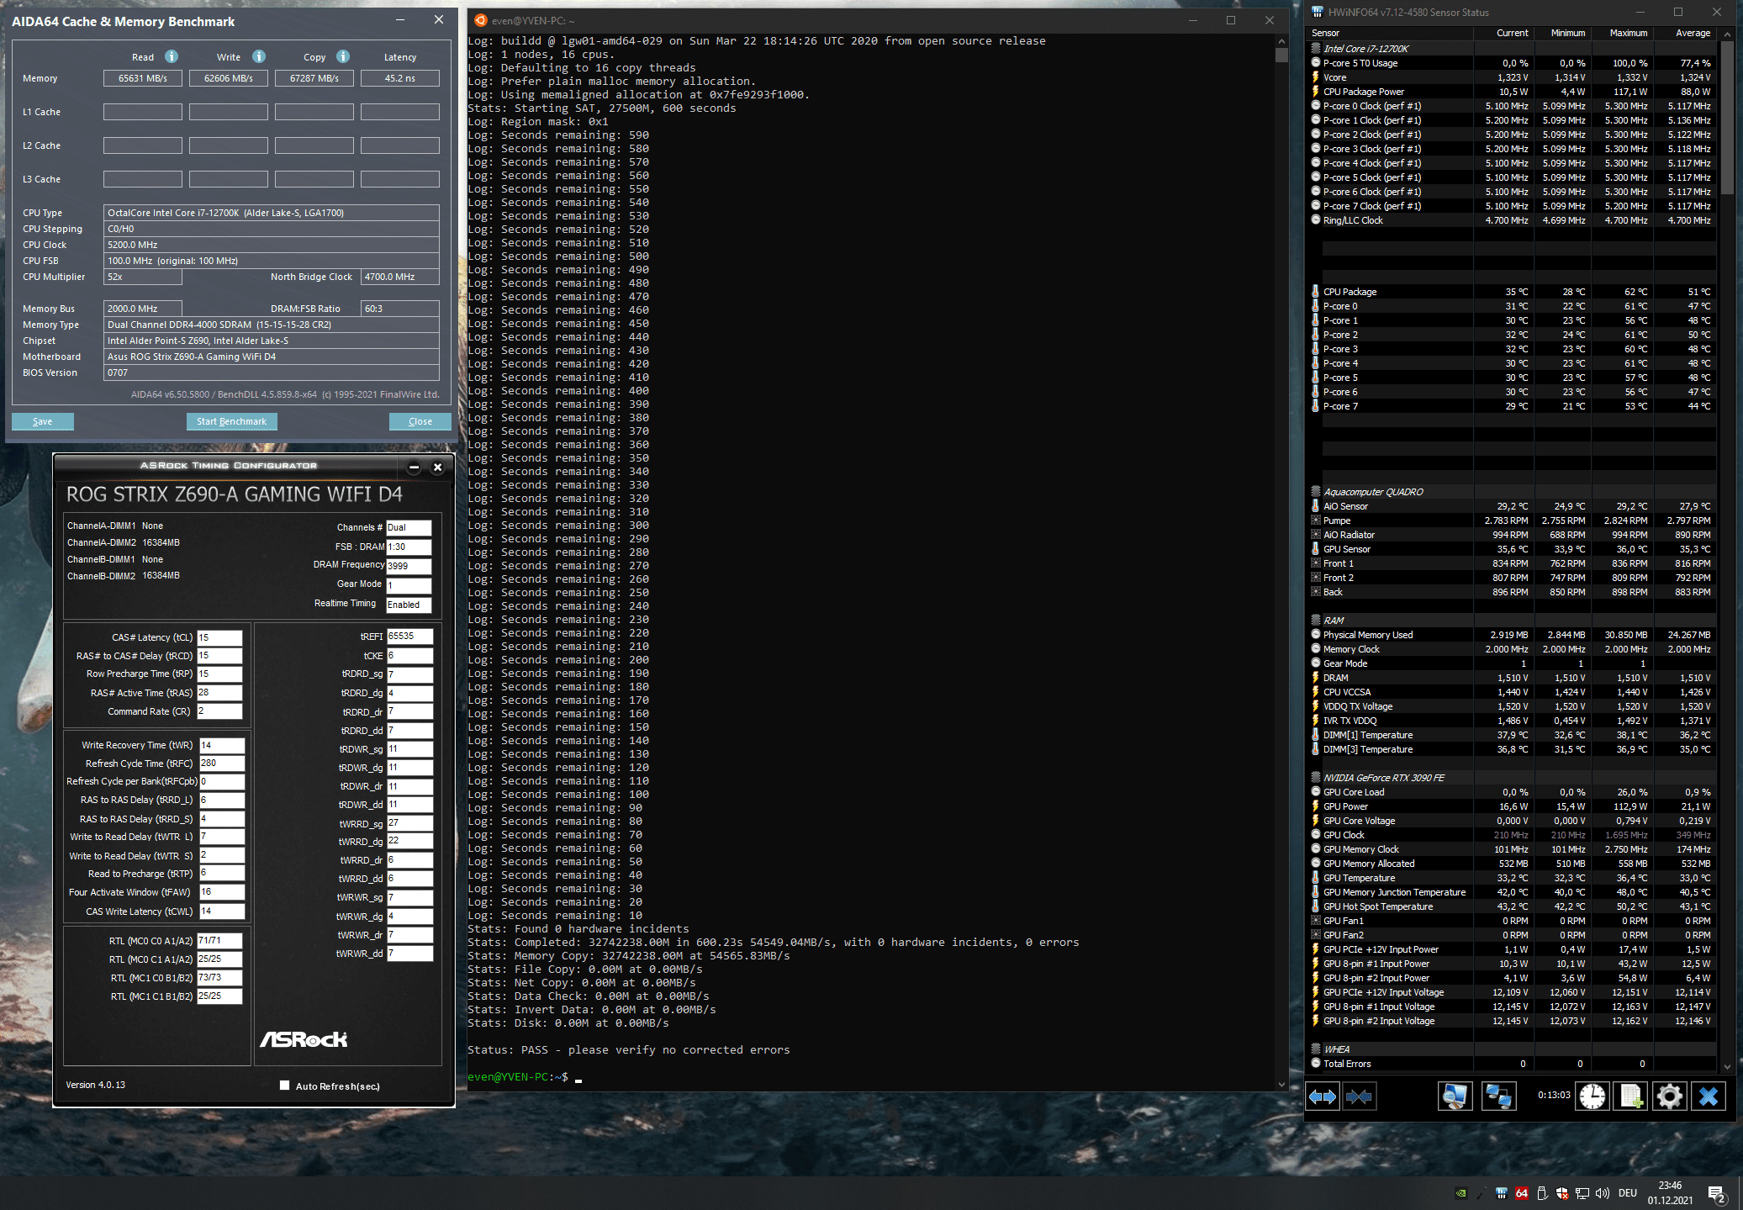Click Read info icon in AIDA64
The width and height of the screenshot is (1743, 1210).
[172, 56]
